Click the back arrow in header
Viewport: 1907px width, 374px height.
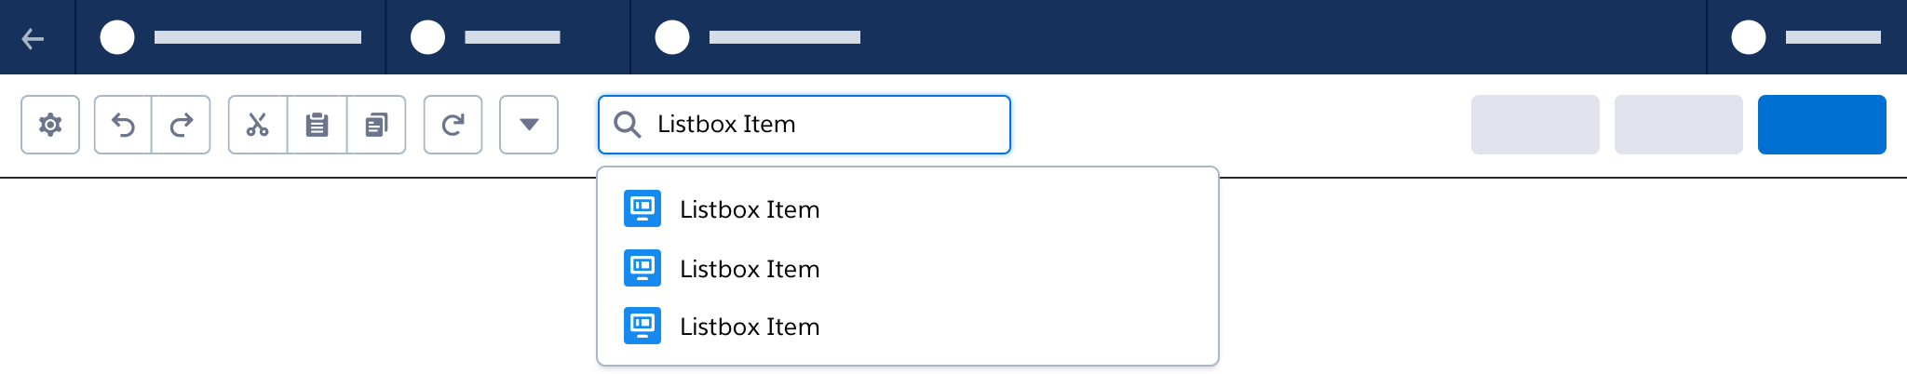34,38
